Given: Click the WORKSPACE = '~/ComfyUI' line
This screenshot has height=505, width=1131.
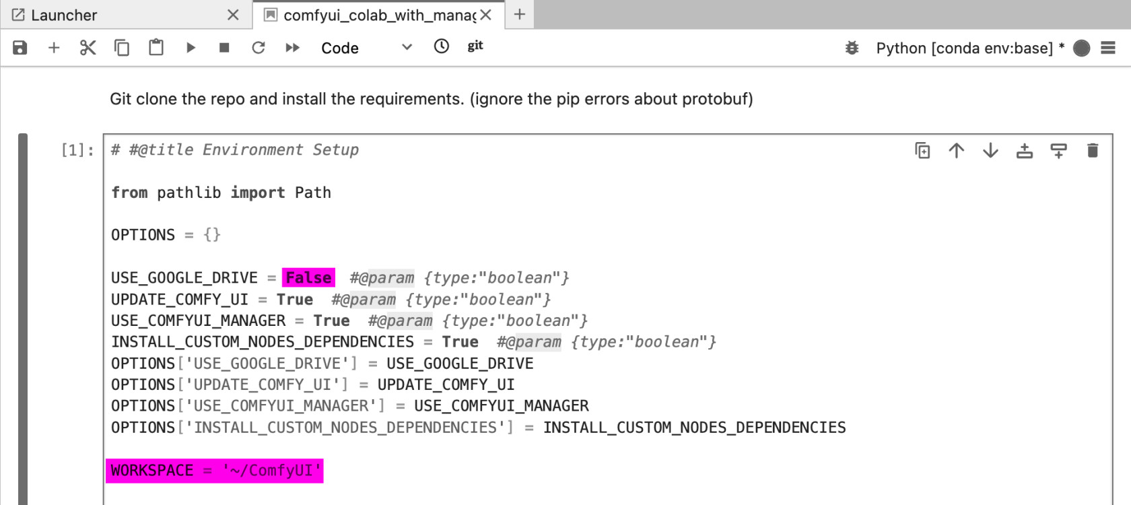Looking at the screenshot, I should (215, 471).
